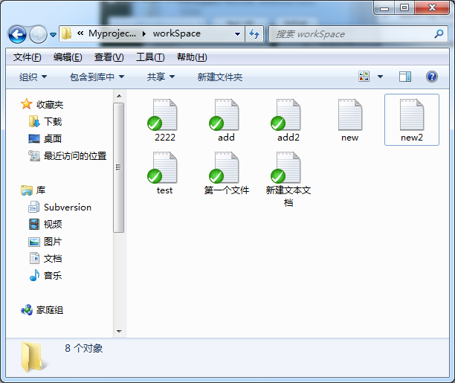Click the add2 file name label
Image resolution: width=455 pixels, height=383 pixels.
[x=288, y=138]
